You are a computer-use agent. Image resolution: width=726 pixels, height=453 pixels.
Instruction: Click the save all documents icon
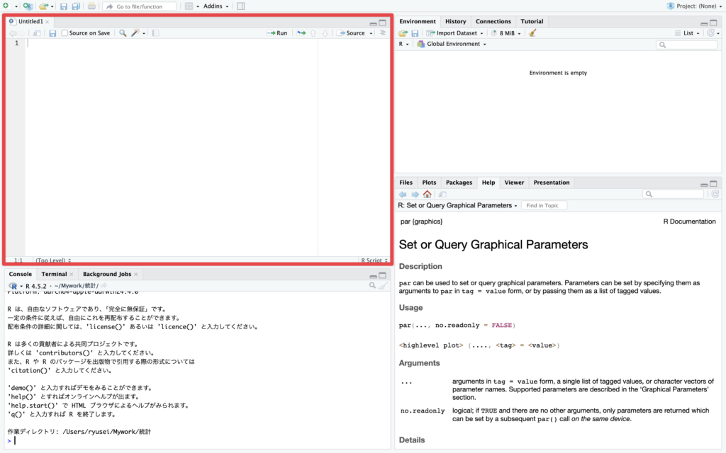coord(76,6)
